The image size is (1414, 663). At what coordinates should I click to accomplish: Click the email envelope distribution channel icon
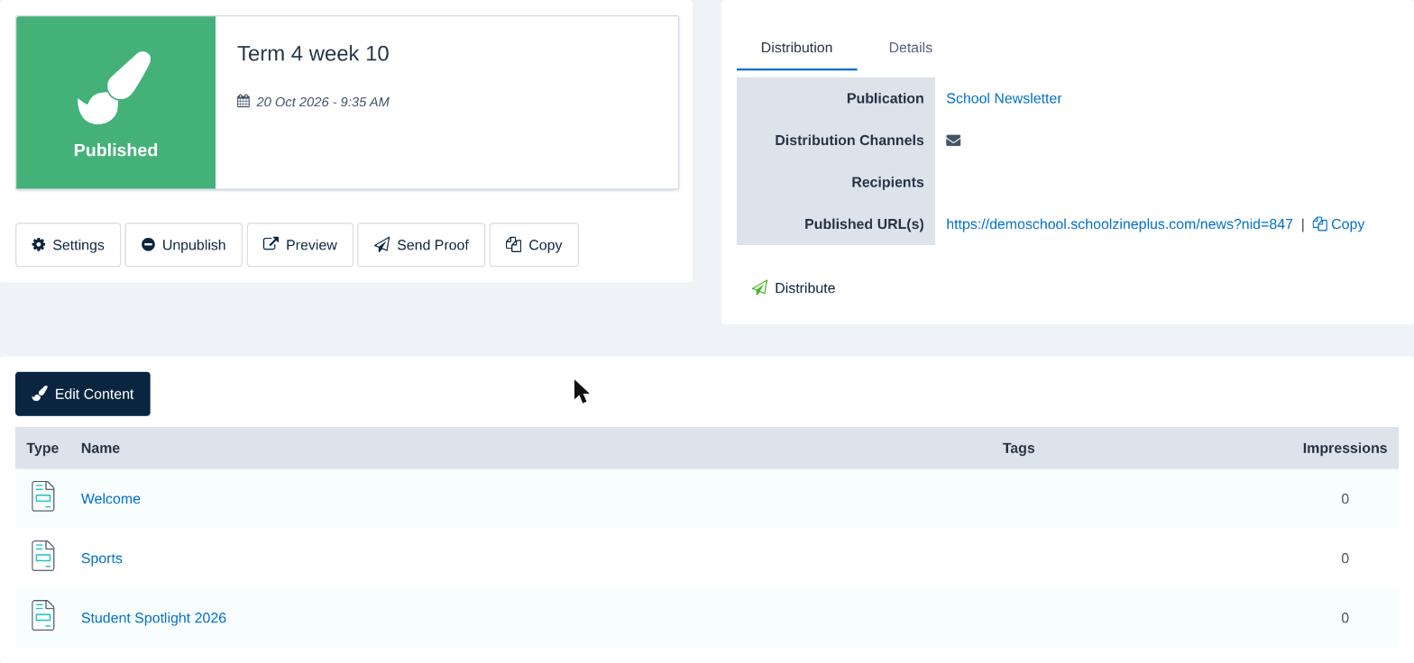tap(953, 141)
